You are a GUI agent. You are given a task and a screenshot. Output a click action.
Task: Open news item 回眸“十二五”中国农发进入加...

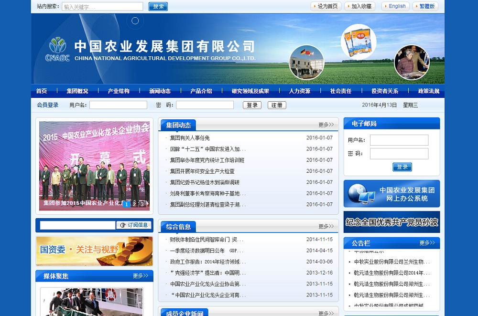[208, 149]
